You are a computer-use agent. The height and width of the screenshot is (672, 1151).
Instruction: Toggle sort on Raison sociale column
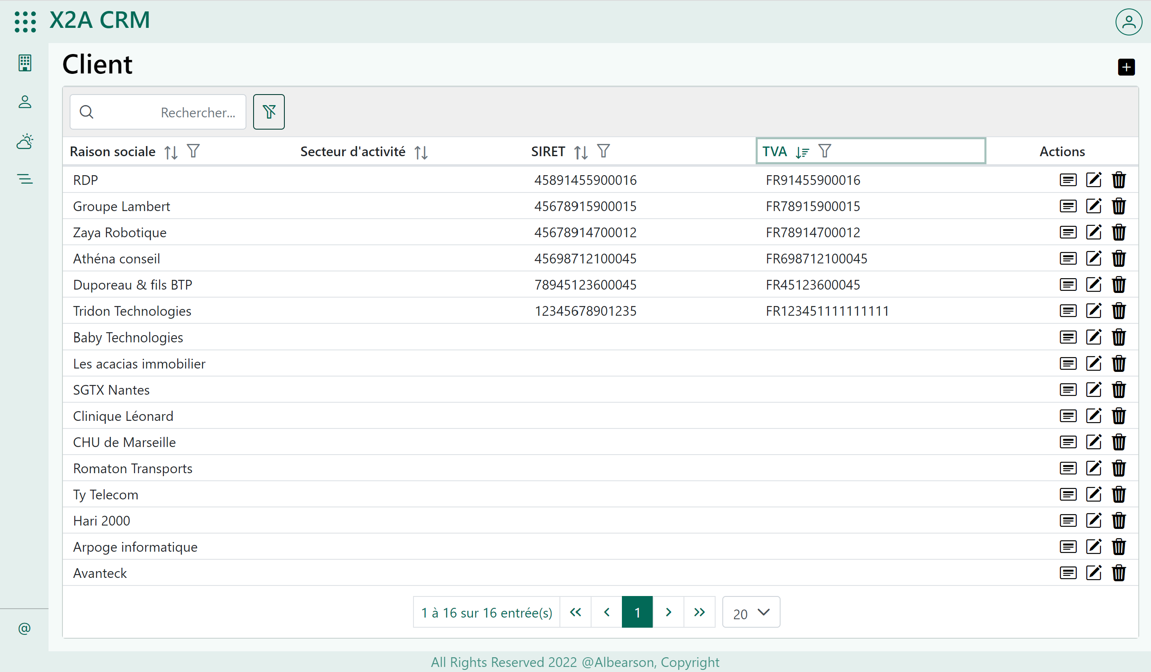click(171, 152)
